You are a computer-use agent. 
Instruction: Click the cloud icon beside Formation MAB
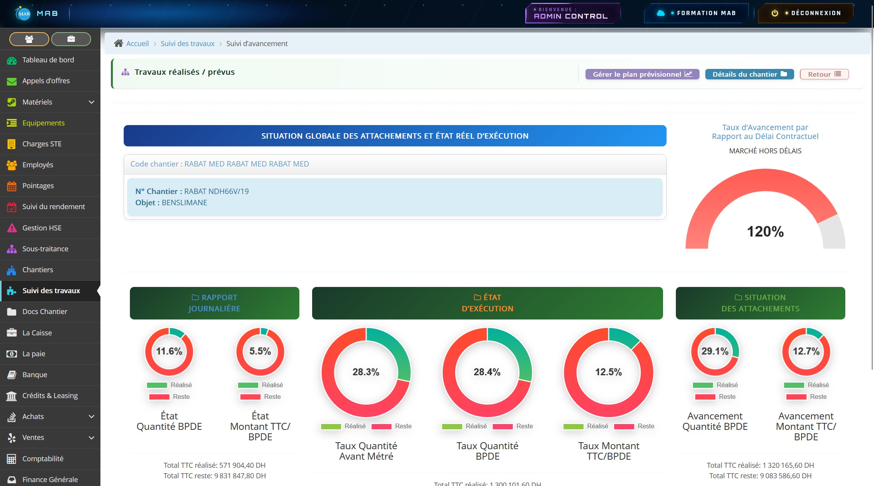661,13
